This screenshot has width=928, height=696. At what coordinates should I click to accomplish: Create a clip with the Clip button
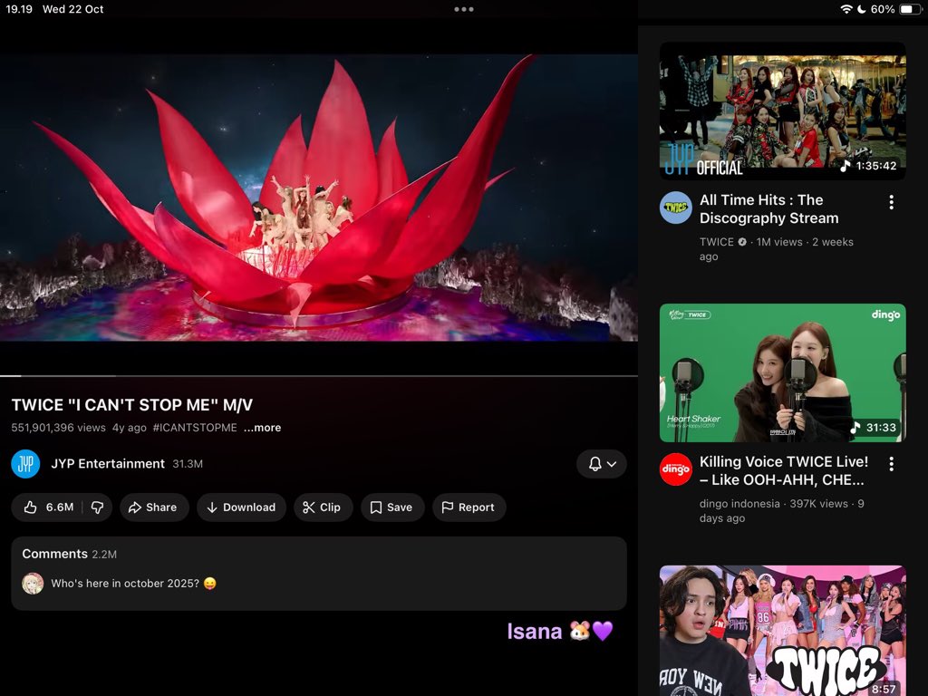323,507
